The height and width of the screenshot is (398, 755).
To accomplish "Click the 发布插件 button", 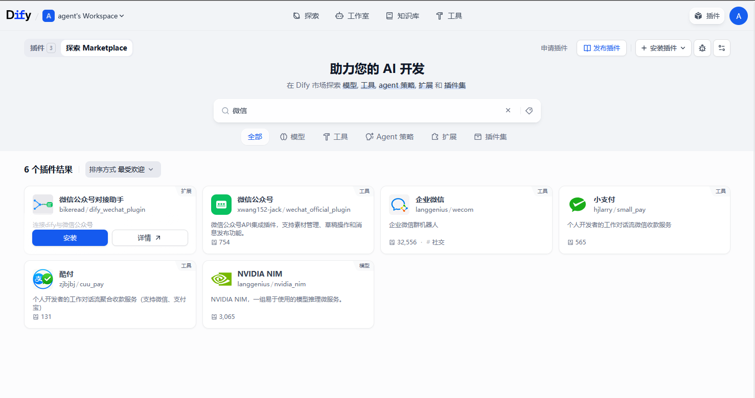I will pos(602,48).
